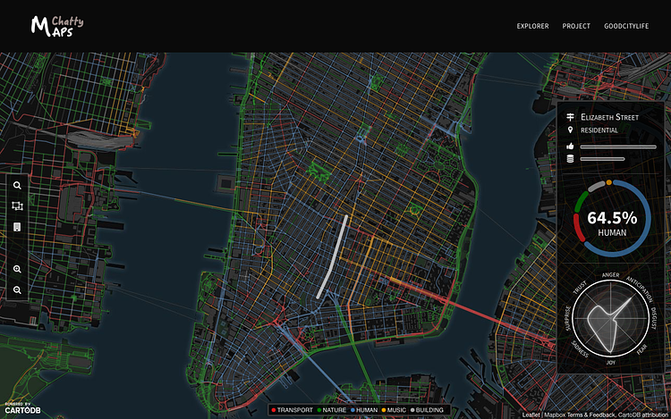Click the Transport legend entry
The image size is (671, 419).
292,410
